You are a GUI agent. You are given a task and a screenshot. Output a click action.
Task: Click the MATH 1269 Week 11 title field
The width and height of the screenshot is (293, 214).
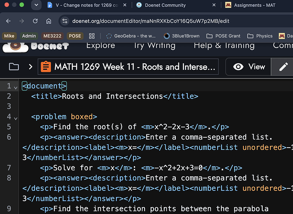tap(128, 66)
